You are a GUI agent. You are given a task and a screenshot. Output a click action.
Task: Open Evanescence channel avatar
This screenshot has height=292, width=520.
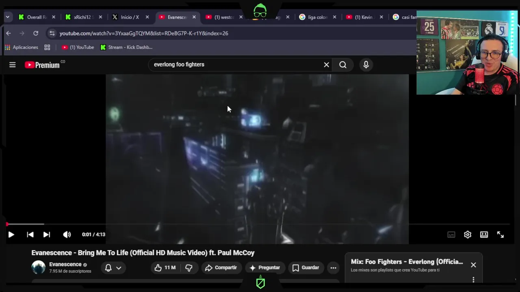pyautogui.click(x=39, y=267)
